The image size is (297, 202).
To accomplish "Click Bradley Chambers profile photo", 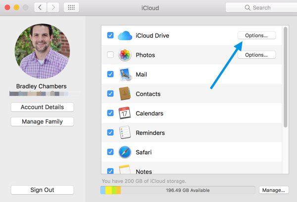I will coord(42,51).
